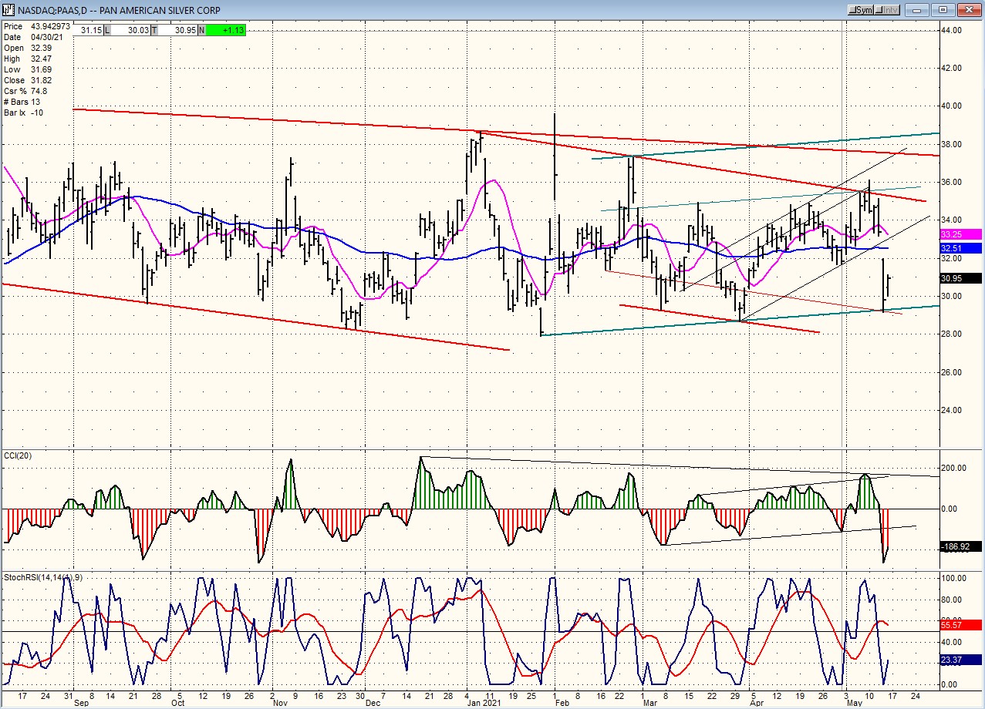
Task: Click the quote value 31.15
Action: click(90, 30)
